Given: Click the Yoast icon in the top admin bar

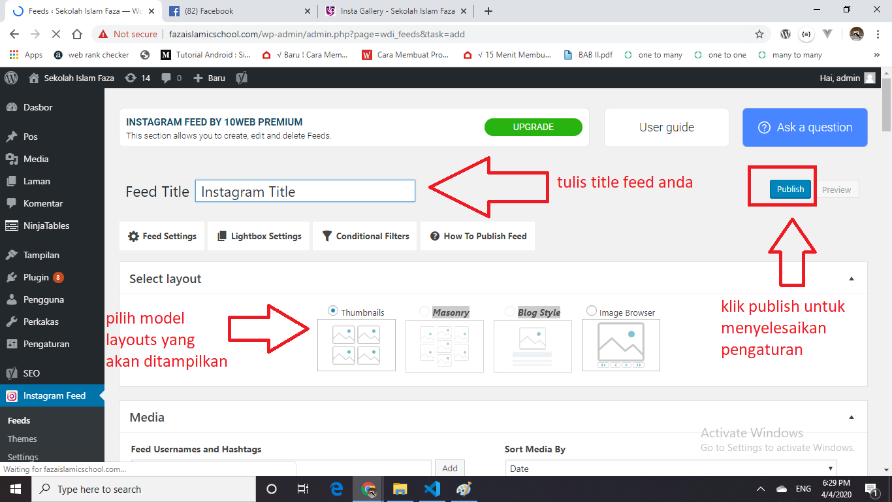Looking at the screenshot, I should (x=241, y=78).
